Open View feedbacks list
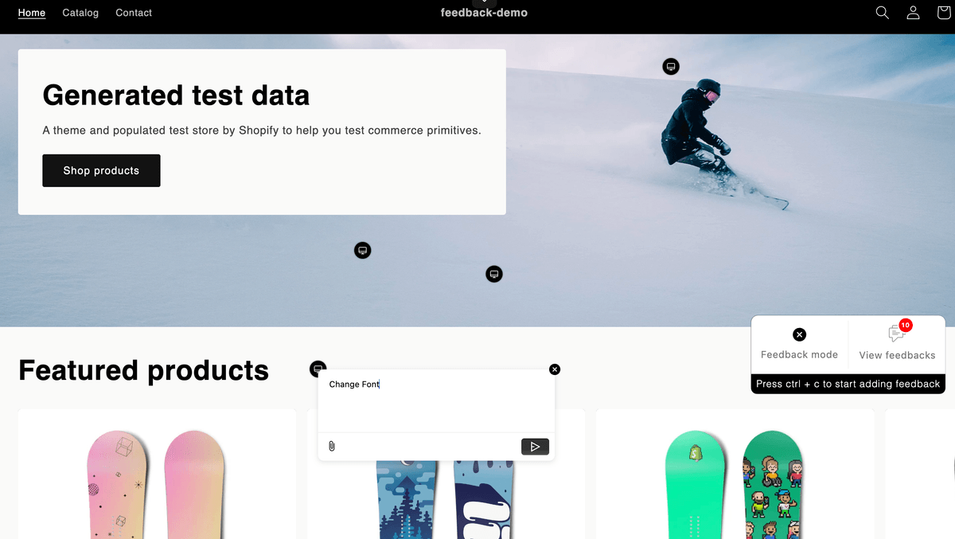Screen dimensions: 955x539 (x=897, y=344)
